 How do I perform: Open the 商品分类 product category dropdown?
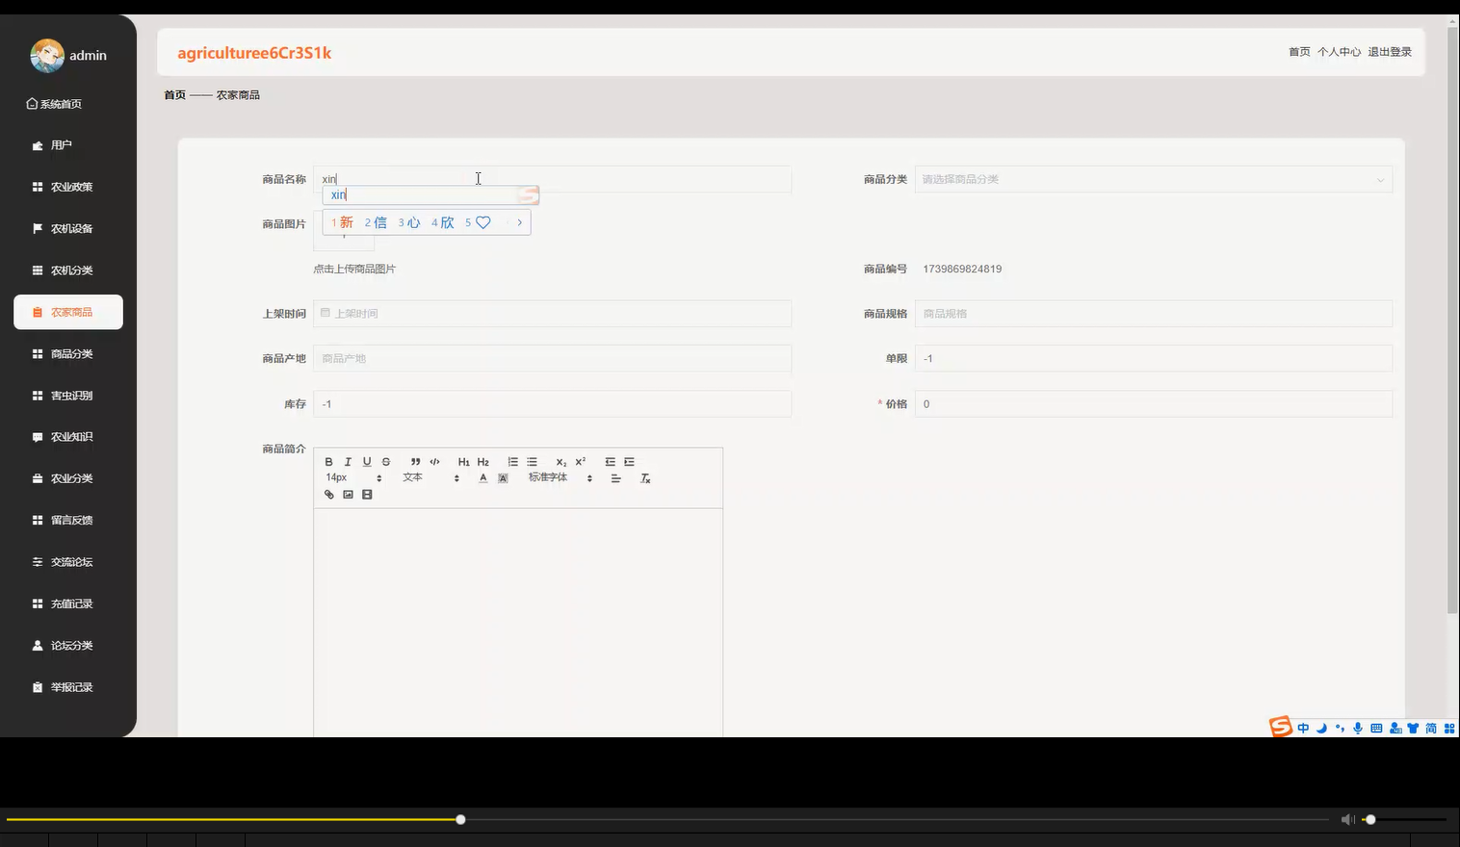(1153, 179)
